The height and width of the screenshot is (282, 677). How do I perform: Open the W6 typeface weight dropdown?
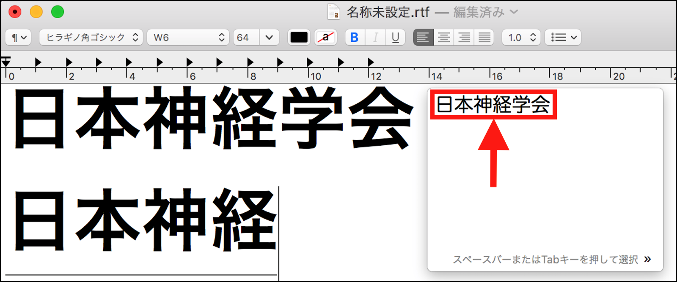(x=188, y=38)
